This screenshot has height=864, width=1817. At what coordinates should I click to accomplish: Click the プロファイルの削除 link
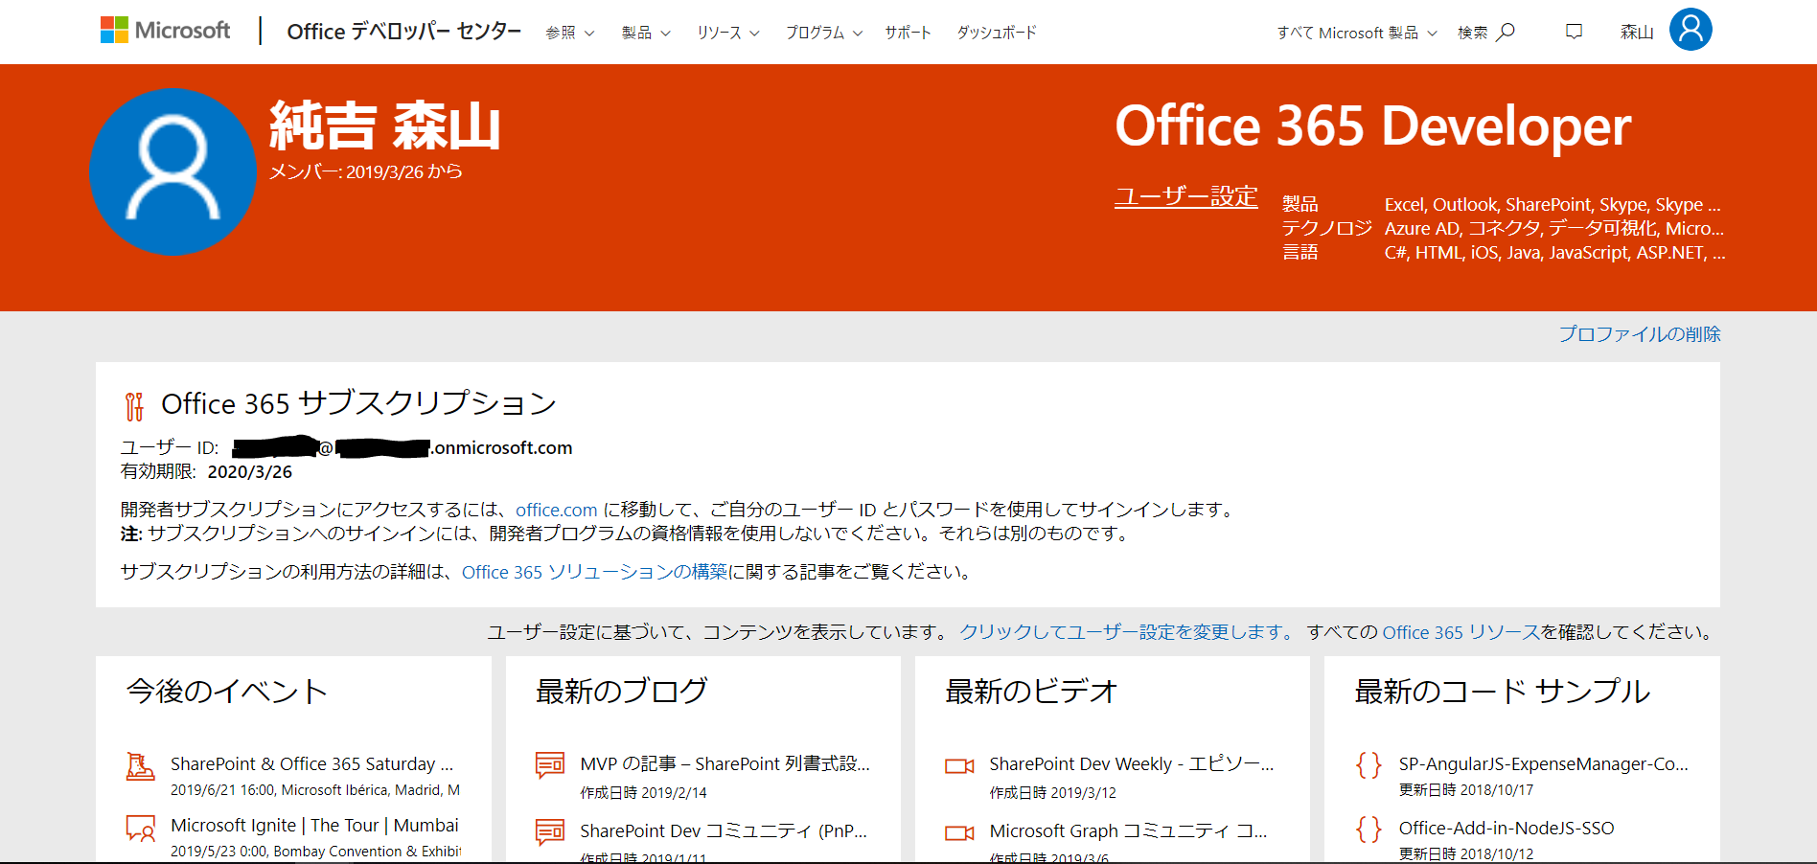[x=1640, y=334]
